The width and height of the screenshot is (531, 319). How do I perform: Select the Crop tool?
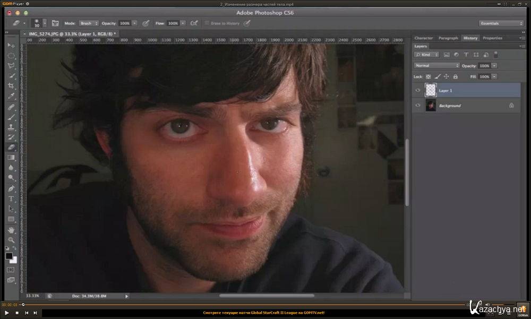11,85
